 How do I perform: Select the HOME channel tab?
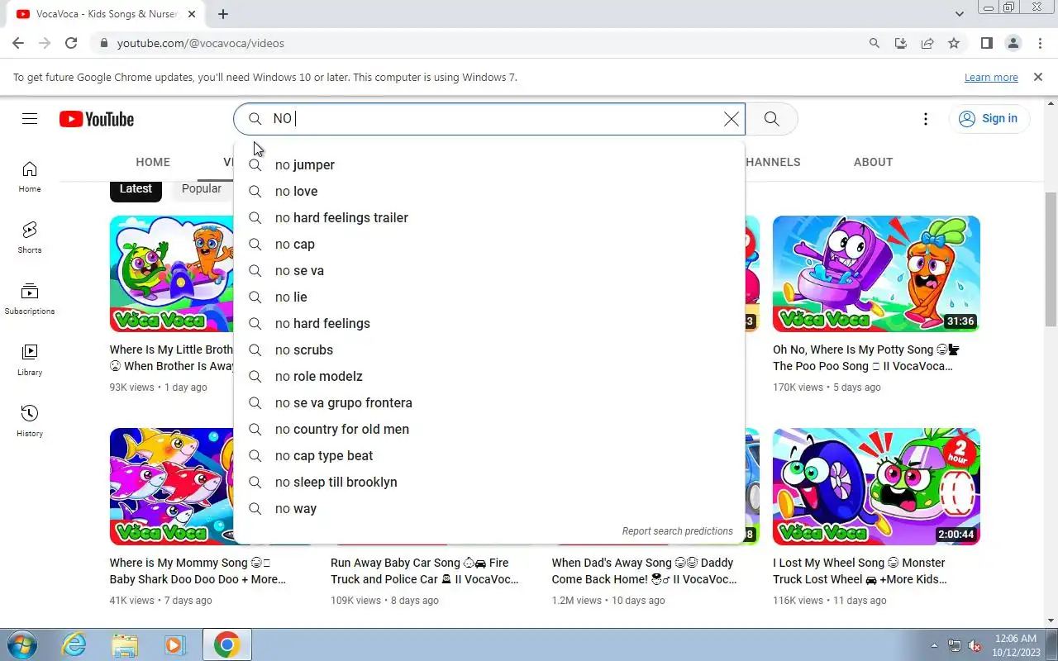click(x=153, y=162)
